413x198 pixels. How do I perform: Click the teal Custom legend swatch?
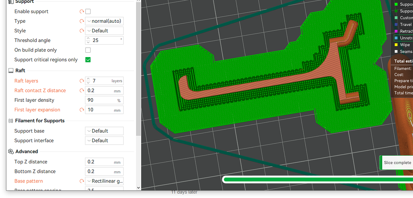(396, 18)
